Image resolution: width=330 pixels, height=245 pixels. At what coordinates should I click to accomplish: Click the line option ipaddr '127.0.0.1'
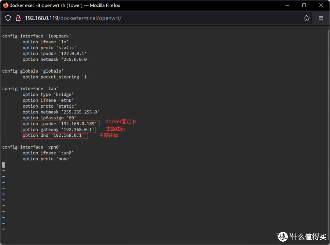[54, 54]
